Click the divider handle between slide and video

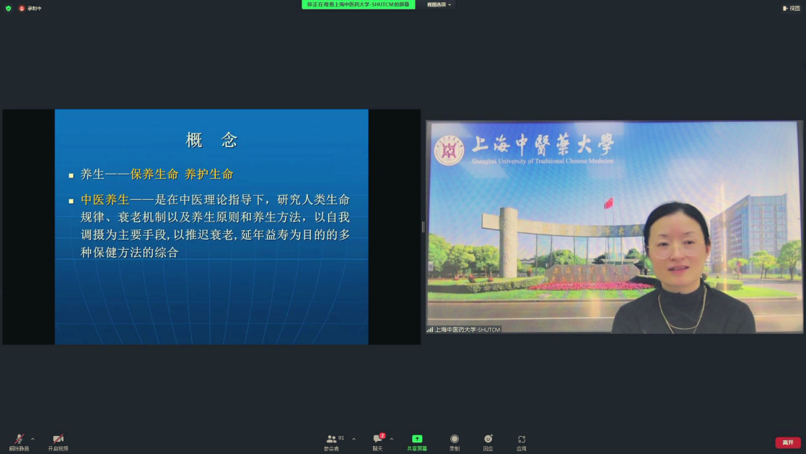tap(423, 227)
